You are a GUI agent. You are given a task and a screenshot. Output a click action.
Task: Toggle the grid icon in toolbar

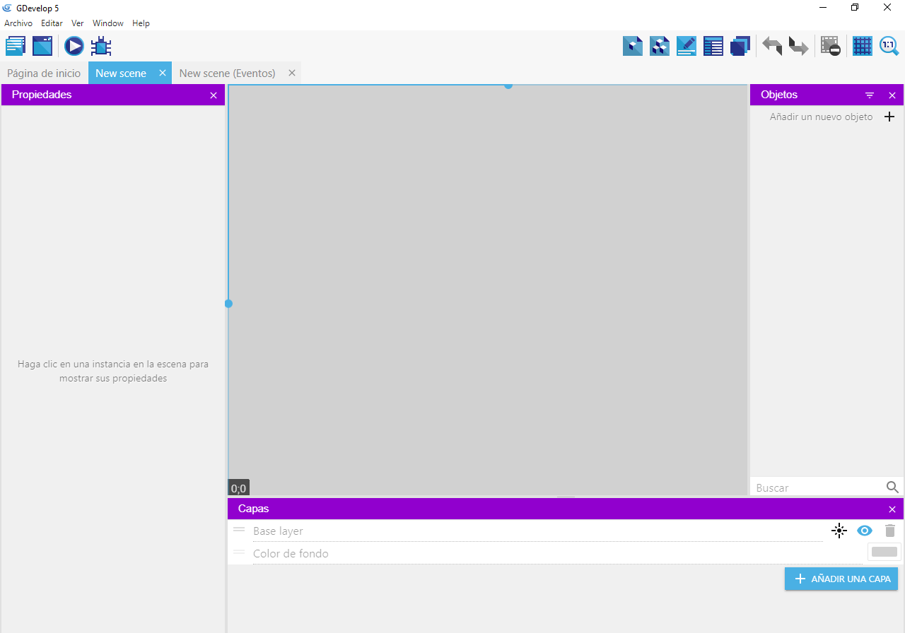coord(862,47)
